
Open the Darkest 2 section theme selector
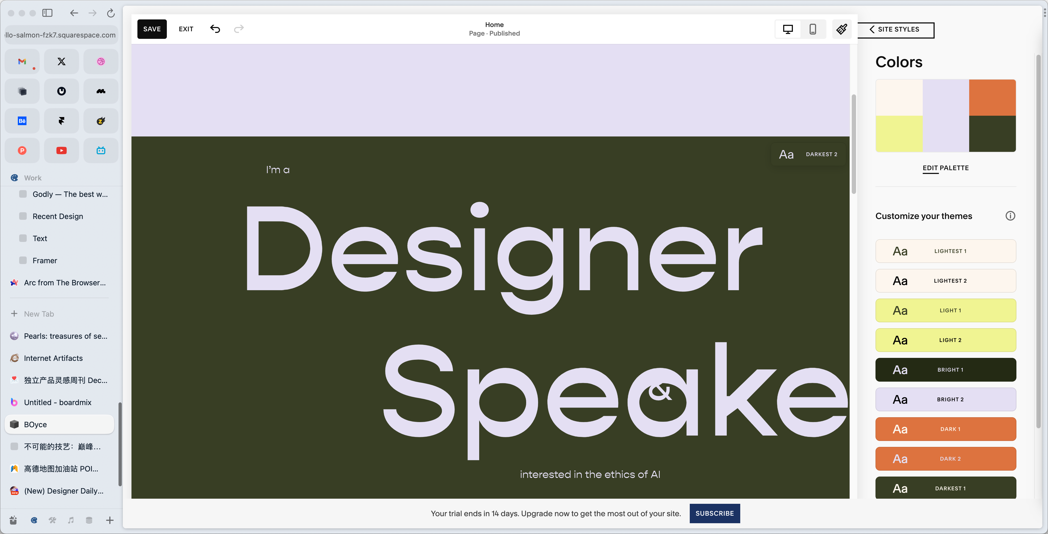(808, 155)
